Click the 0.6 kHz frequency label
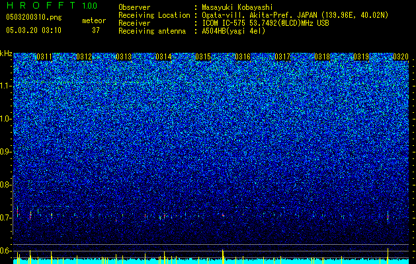This screenshot has height=264, width=416. tap(6, 251)
